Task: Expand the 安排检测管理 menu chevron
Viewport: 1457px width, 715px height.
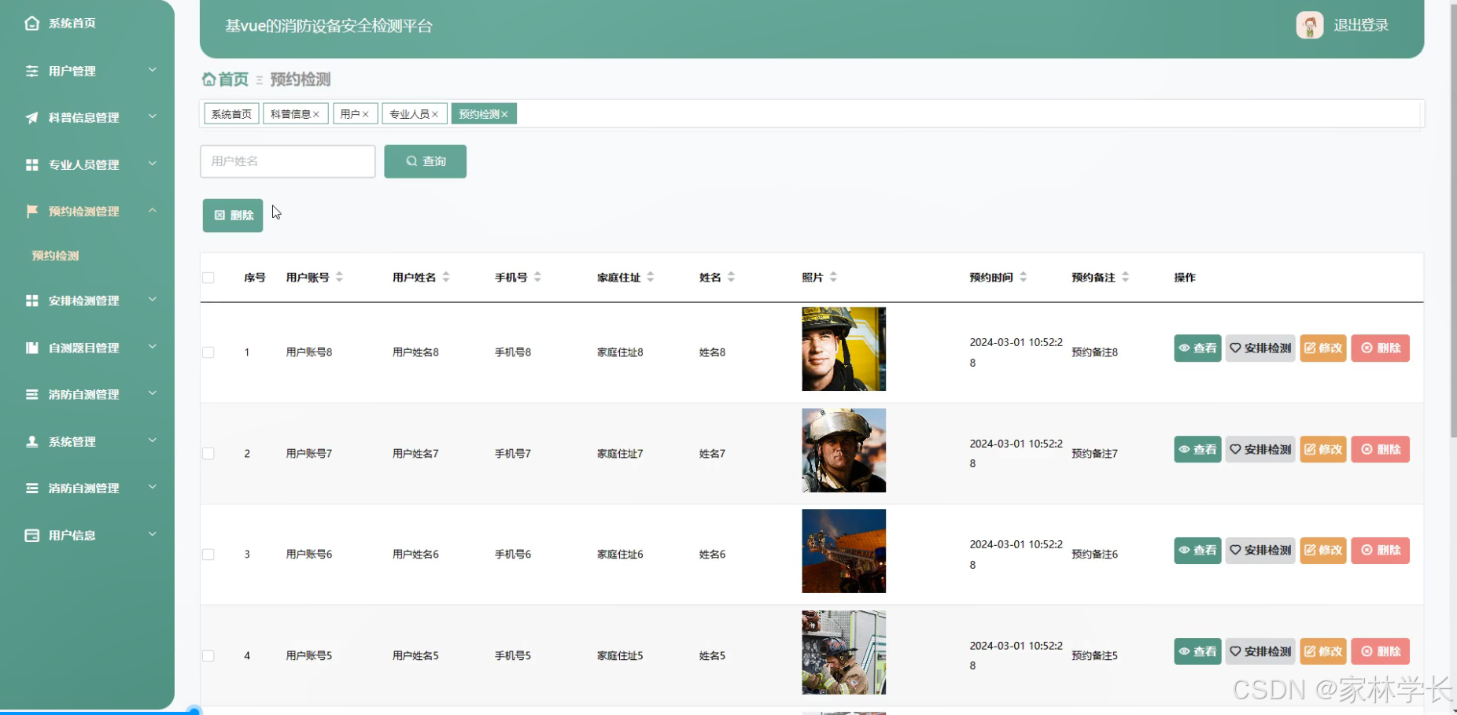Action: [153, 300]
